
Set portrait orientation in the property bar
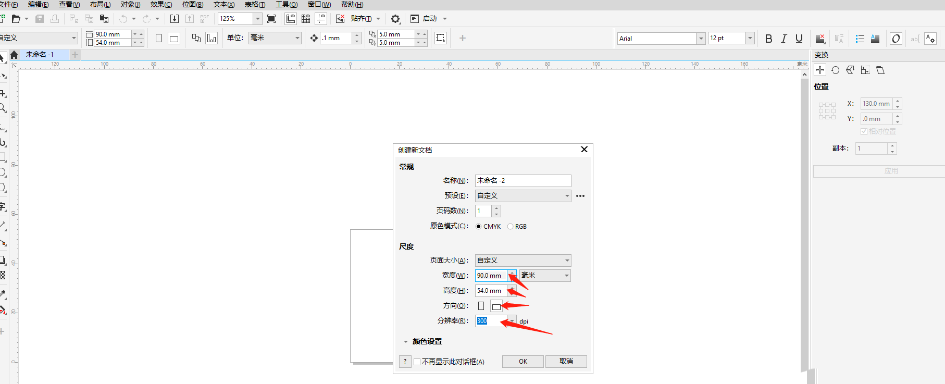point(158,38)
